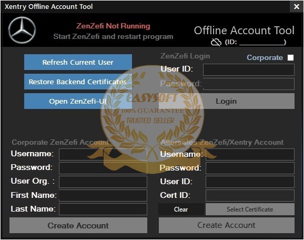Create the Corporate ZenZefi account
The image size is (304, 240).
tap(78, 225)
